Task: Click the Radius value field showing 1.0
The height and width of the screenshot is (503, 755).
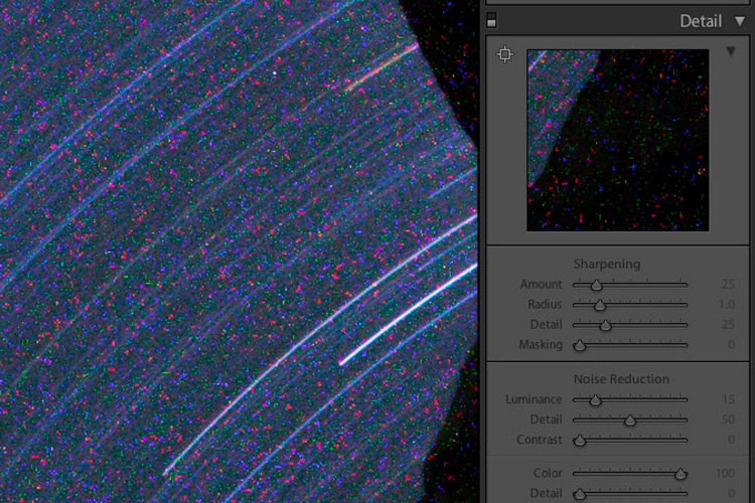Action: pyautogui.click(x=726, y=305)
